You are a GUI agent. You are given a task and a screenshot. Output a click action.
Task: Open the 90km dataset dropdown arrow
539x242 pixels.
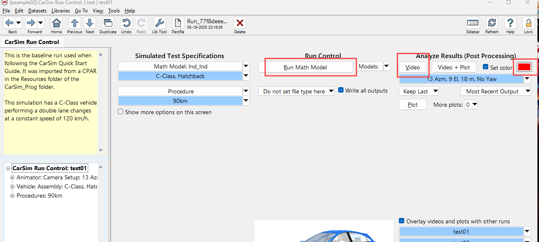(246, 101)
